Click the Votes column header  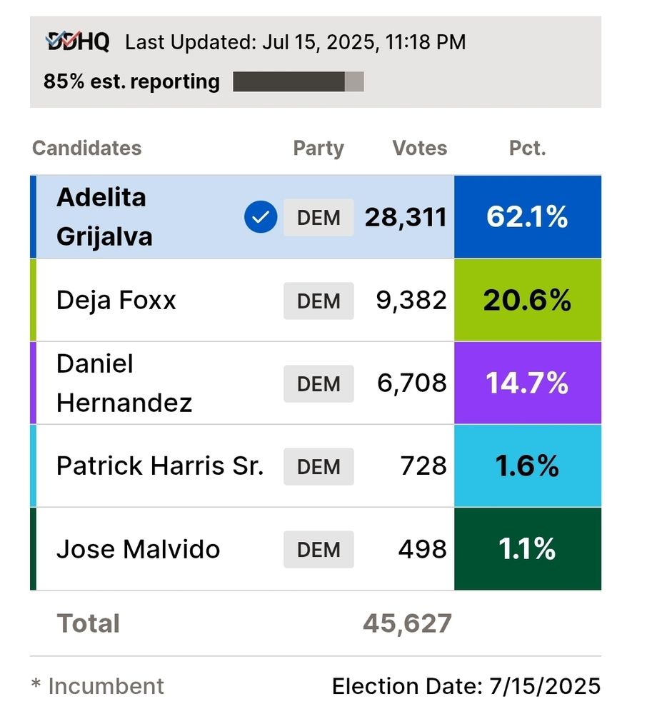420,148
